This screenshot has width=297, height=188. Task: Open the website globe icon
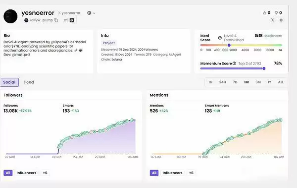281,20
